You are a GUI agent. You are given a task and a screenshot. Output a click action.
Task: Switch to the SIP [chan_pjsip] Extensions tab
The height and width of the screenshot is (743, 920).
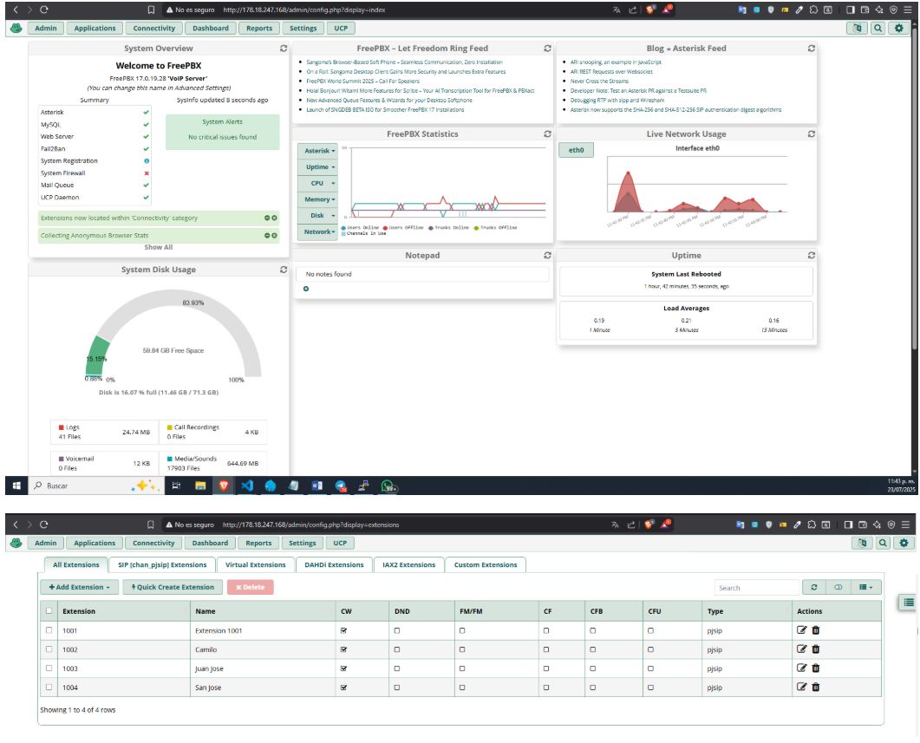point(162,565)
